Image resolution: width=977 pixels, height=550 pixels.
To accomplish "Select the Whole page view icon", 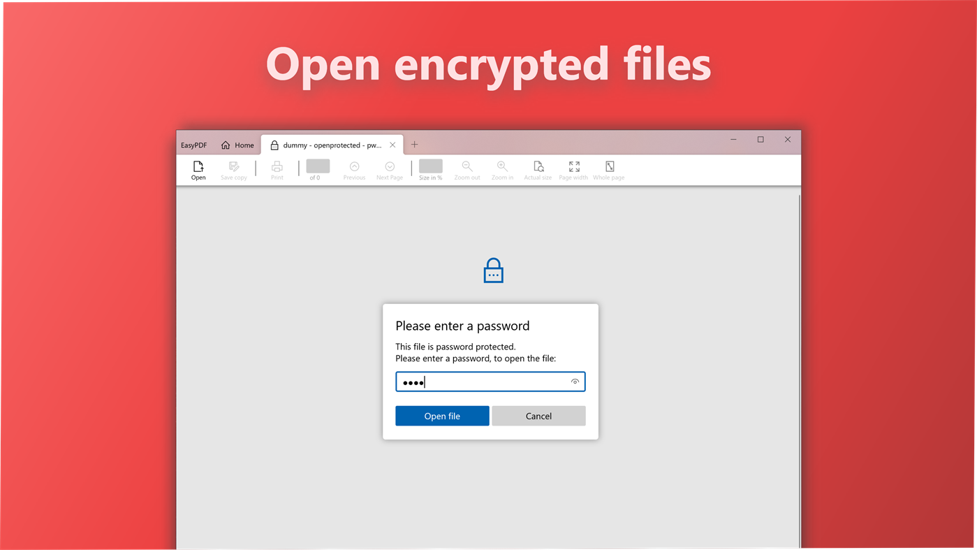I will coord(610,166).
